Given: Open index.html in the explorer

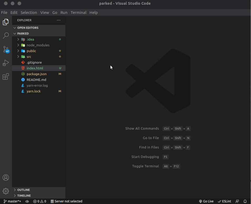Looking at the screenshot, I should [x=39, y=68].
